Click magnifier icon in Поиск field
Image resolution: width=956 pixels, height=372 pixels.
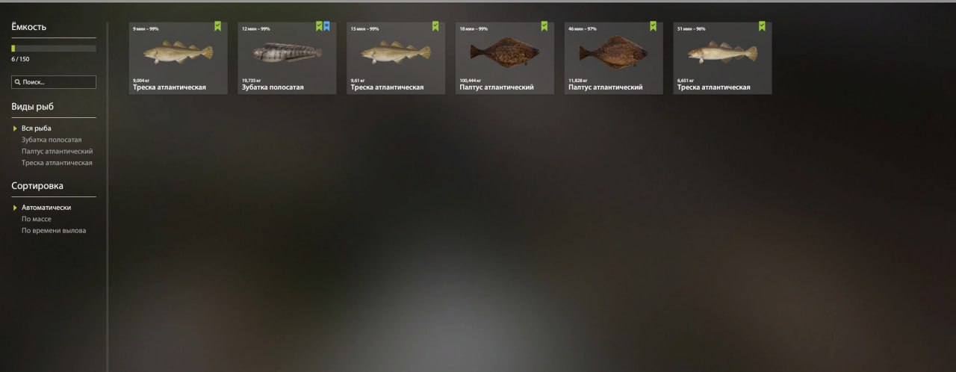coord(17,82)
